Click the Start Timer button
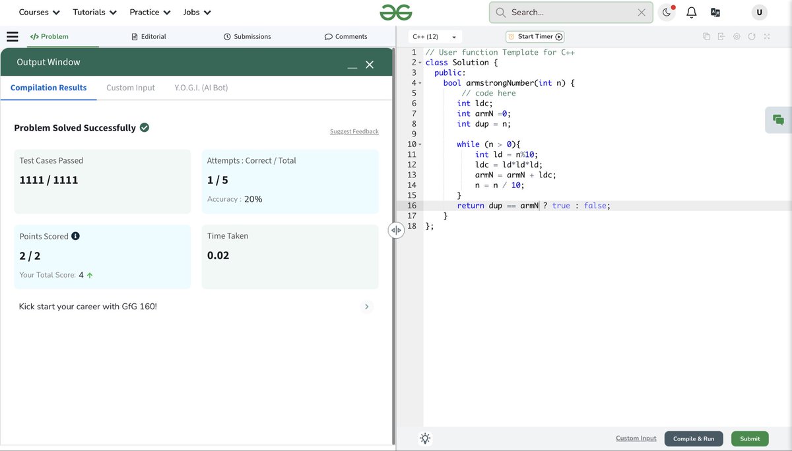 (x=535, y=37)
